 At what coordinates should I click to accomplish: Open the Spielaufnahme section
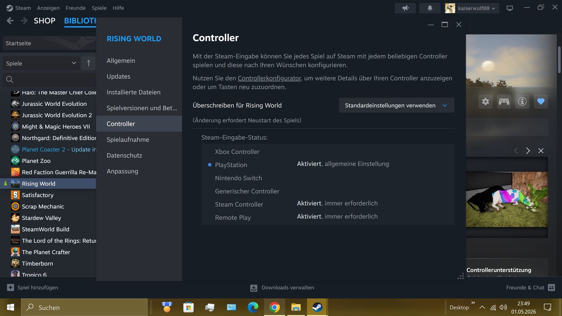[139, 140]
